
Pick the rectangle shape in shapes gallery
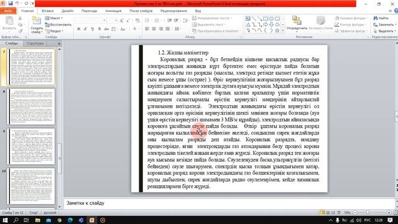266,19
